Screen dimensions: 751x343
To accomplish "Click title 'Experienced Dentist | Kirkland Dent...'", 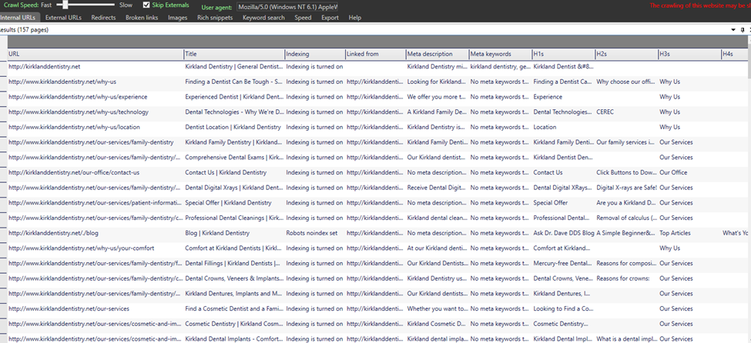I will (x=233, y=97).
